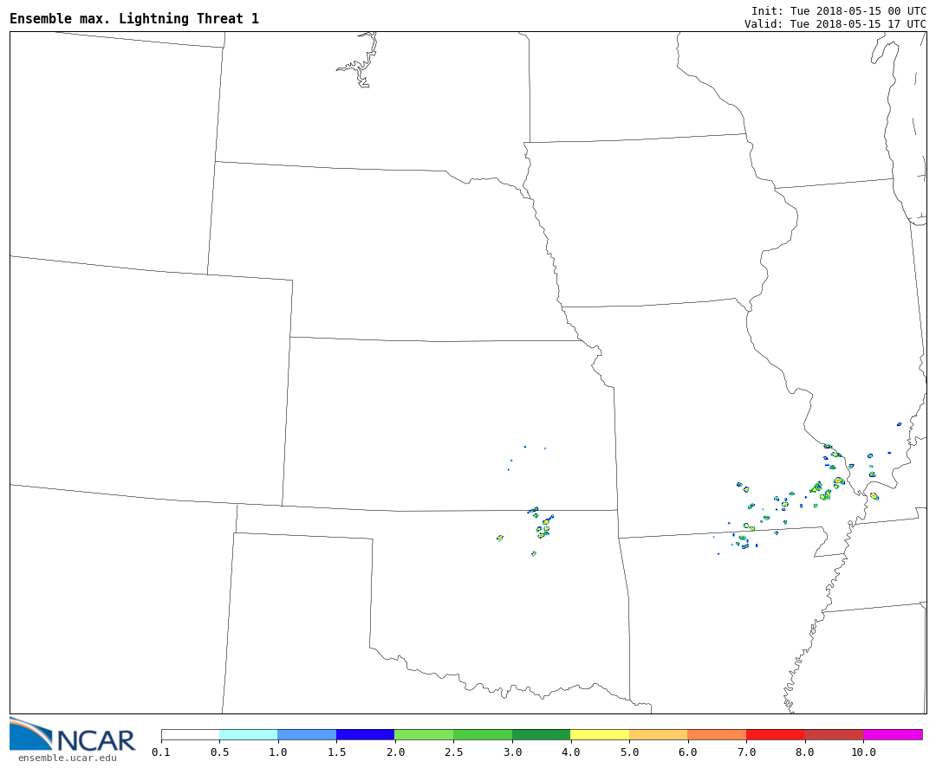Click the colorbar label '1.0'

click(x=278, y=752)
